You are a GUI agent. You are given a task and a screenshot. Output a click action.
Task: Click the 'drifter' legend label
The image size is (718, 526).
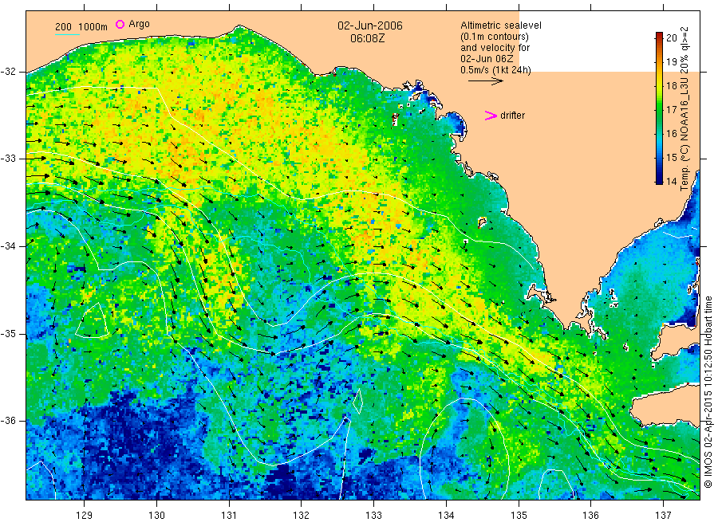pos(512,116)
